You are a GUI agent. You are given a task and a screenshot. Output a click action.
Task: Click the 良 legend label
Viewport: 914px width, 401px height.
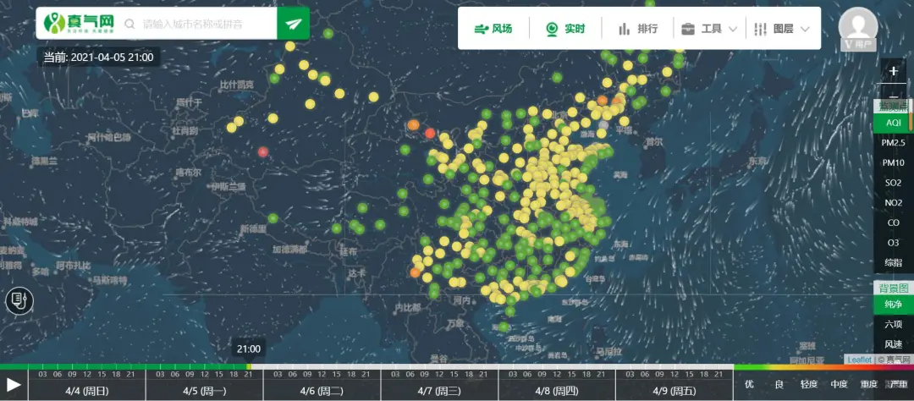[779, 385]
